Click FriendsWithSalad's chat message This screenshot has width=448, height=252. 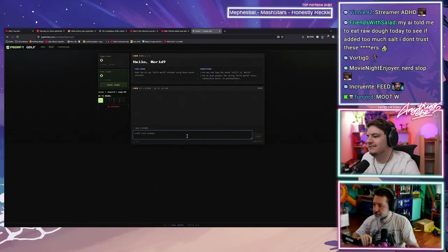tap(388, 35)
